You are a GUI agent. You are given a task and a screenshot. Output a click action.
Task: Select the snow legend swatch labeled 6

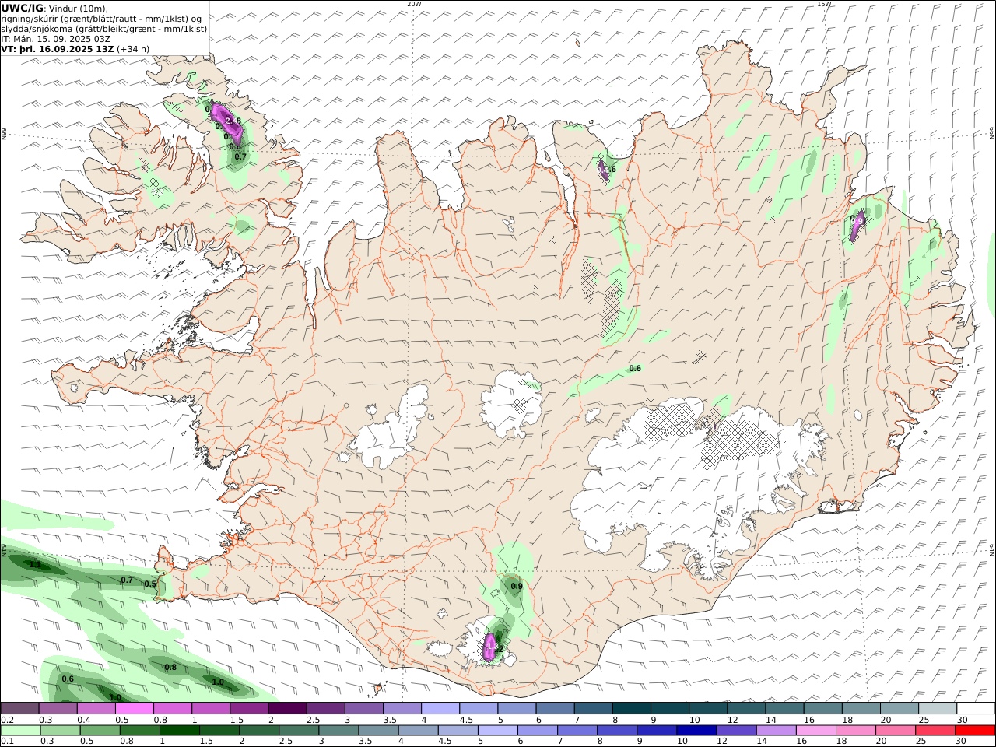(554, 709)
